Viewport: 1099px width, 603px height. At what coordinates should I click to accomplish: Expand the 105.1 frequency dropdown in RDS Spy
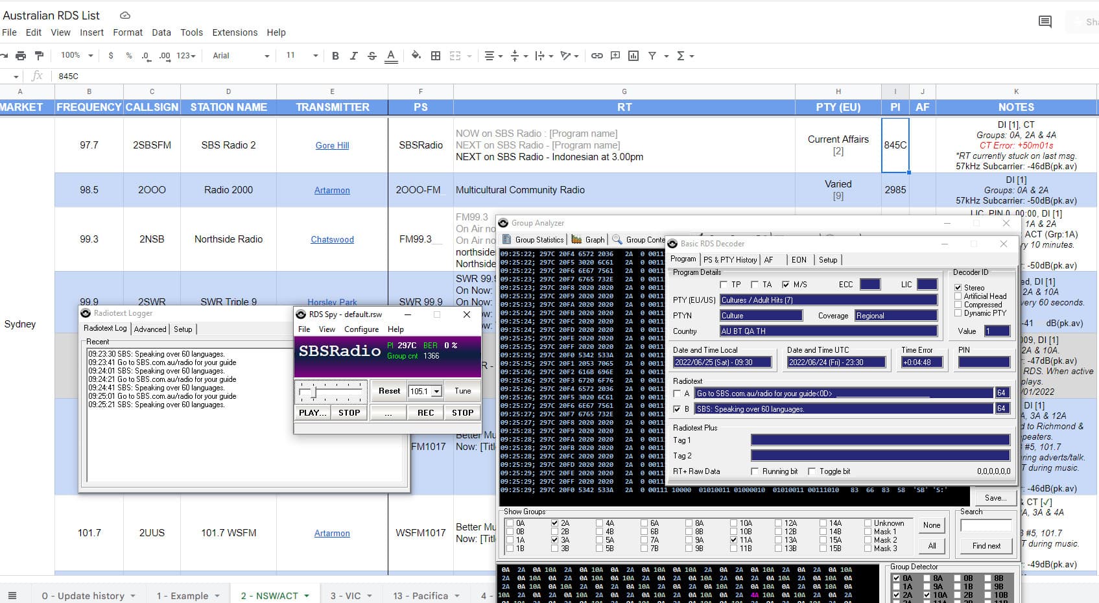pos(437,392)
